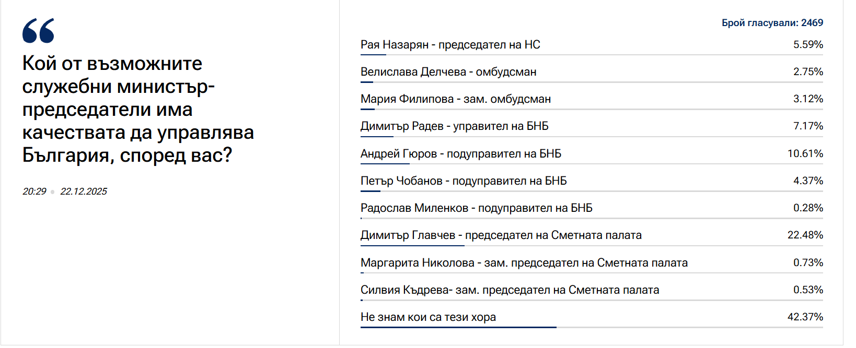This screenshot has height=348, width=856.
Task: Click the 22.48% percentage value
Action: click(x=805, y=235)
